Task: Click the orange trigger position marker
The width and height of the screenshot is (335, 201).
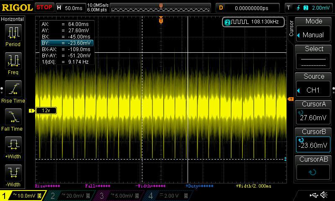Action: click(161, 20)
